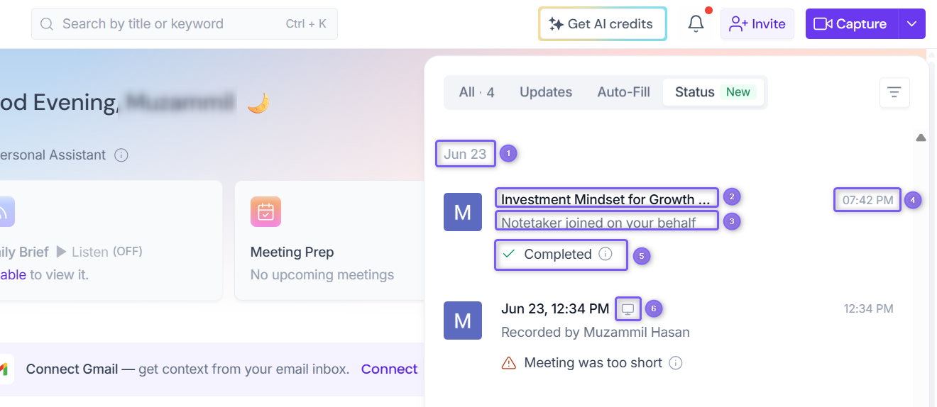Screen dimensions: 937x407
Task: Click the scrollbar up arrow in the status panel
Action: [921, 138]
